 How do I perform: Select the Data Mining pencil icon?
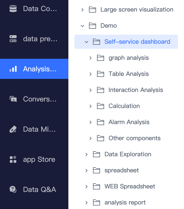point(13,129)
